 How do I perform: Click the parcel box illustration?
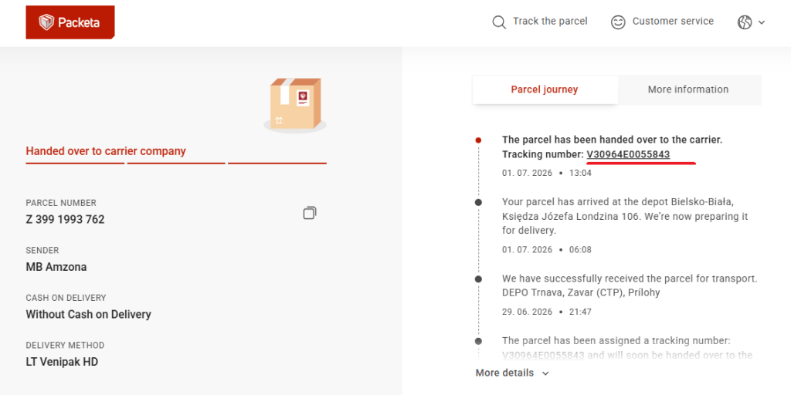(295, 105)
